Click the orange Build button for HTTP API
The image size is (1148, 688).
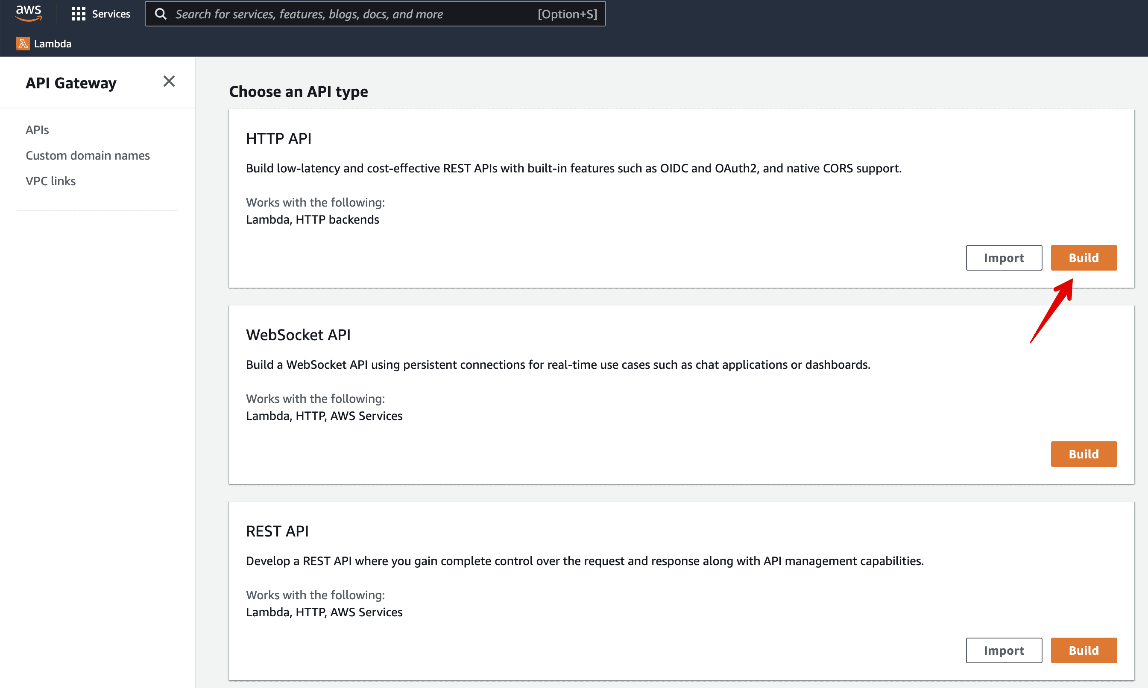(1084, 258)
